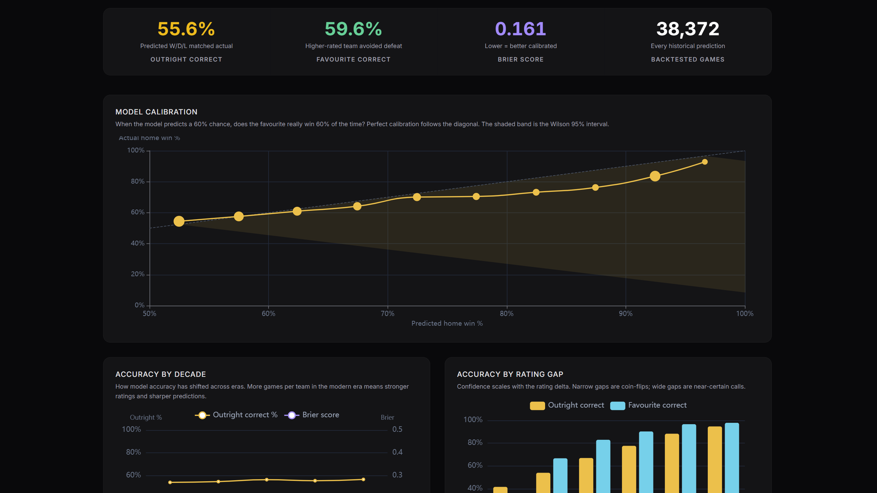Select calibration point near 57% predicted
Screen dimensions: 877x493
[x=239, y=216]
